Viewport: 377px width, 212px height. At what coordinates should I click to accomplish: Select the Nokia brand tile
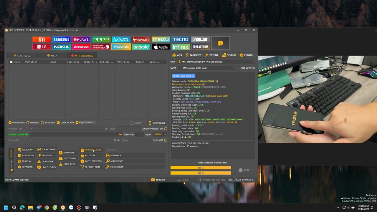click(x=61, y=47)
